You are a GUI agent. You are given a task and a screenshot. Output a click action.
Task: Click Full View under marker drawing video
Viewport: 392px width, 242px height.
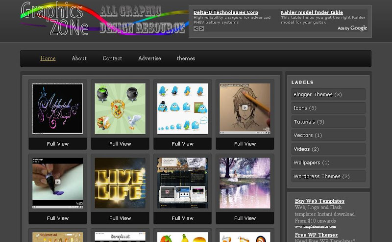pyautogui.click(x=57, y=218)
